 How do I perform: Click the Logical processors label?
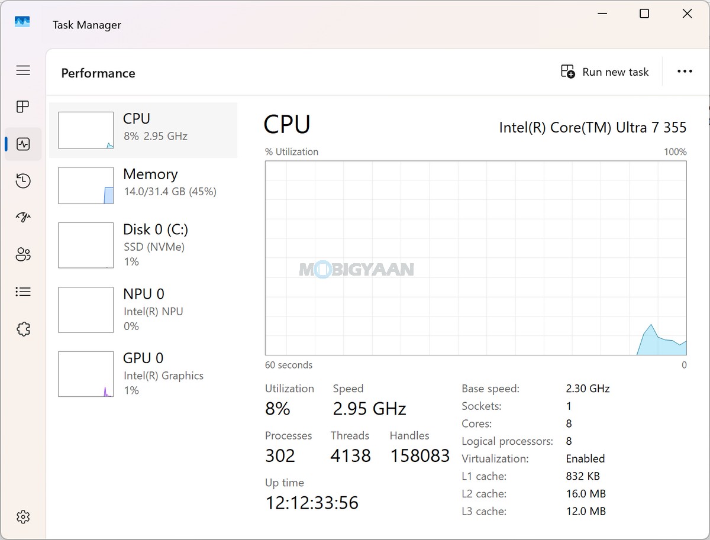pos(508,441)
